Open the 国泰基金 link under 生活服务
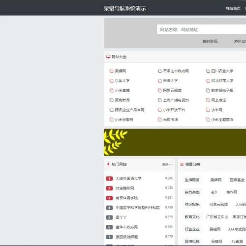The image size is (246, 246). coord(237,180)
